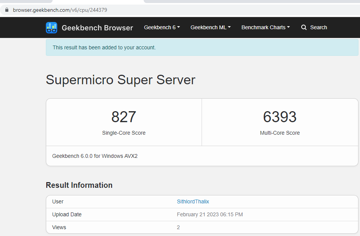Open the SithlordThalix user profile link
Screen dimensions: 360x236
[x=193, y=201]
